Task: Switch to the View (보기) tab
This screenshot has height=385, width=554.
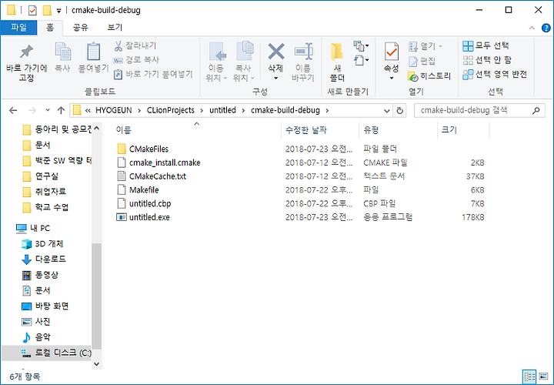Action: (x=115, y=28)
